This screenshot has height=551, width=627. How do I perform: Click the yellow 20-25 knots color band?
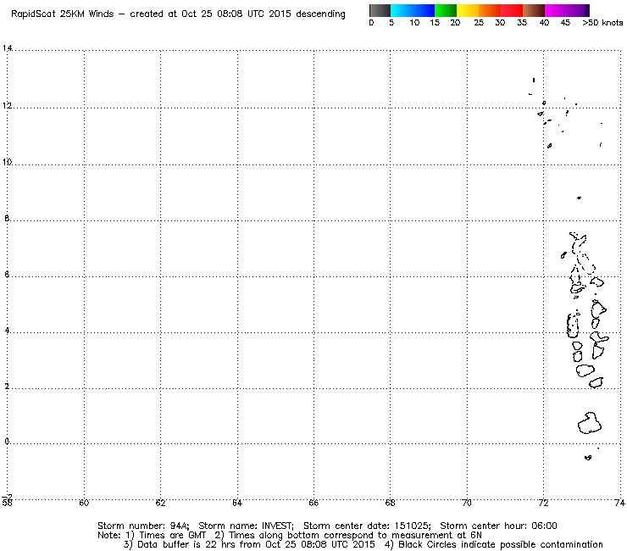(468, 10)
